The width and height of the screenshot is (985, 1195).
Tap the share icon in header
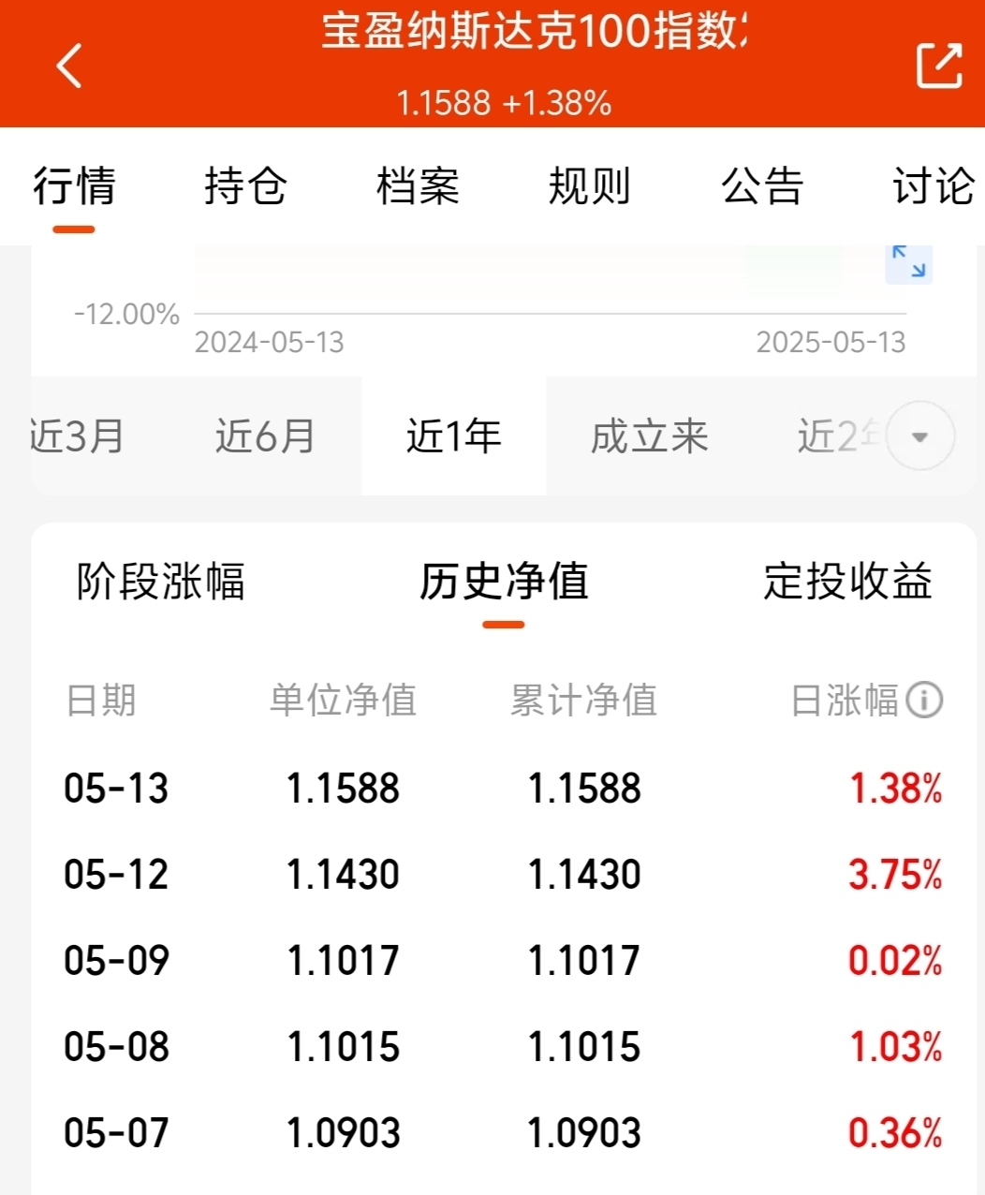938,66
